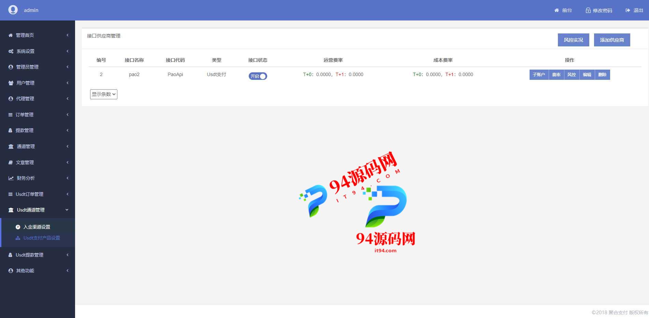Click the book icon next to 文章管理
Screen dimensions: 649x318
pos(11,162)
